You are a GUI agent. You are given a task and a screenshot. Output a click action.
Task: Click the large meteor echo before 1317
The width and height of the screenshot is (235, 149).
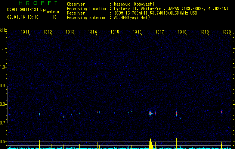(151, 114)
